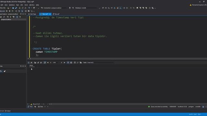Switch to Text view at bottom
207x116 pixels.
(30, 107)
